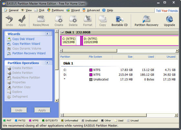181x130 pixels.
Task: Open the Partition Recovery Wizard link
Action: (x=29, y=53)
